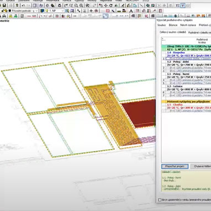
Task: Click the wrench settings icon
Action: point(78,11)
